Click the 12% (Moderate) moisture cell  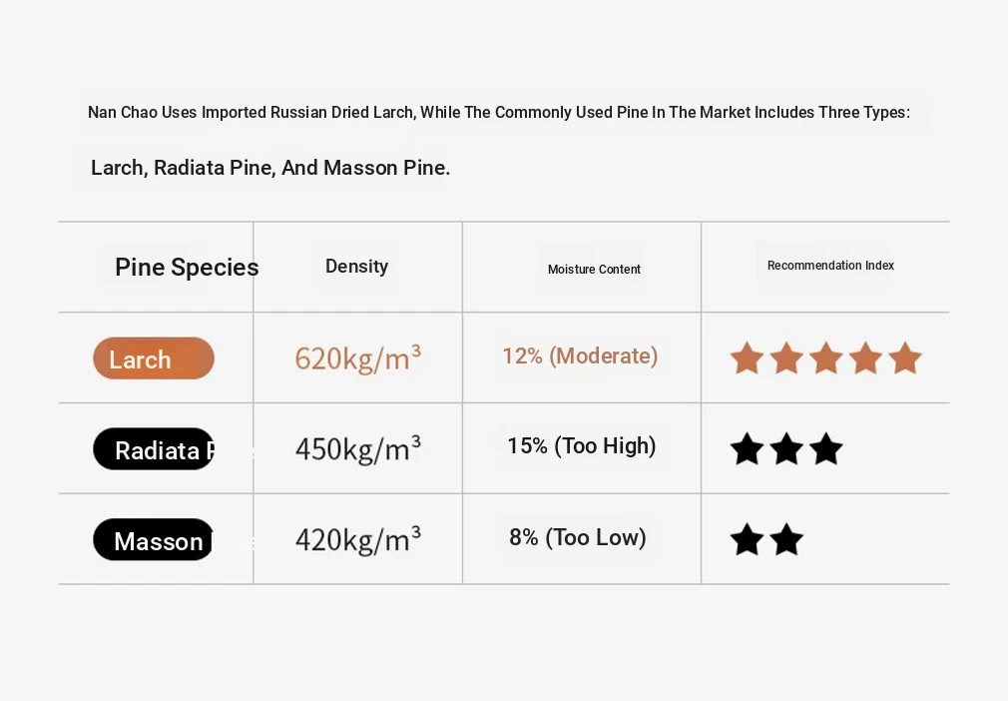[x=580, y=356]
